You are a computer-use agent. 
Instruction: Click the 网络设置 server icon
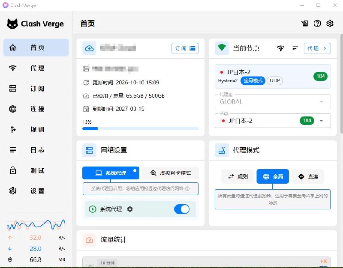[x=89, y=150]
